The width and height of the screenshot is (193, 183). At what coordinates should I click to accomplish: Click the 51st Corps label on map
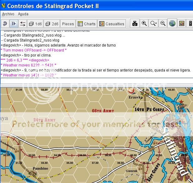[x=154, y=172]
